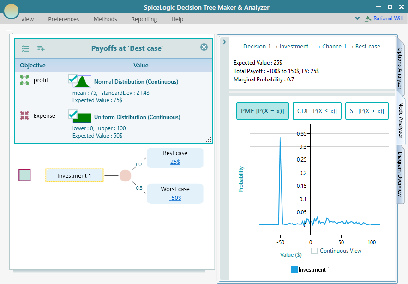408x284 pixels.
Task: Show the SF [P(X > x)] chart
Action: coord(367,111)
